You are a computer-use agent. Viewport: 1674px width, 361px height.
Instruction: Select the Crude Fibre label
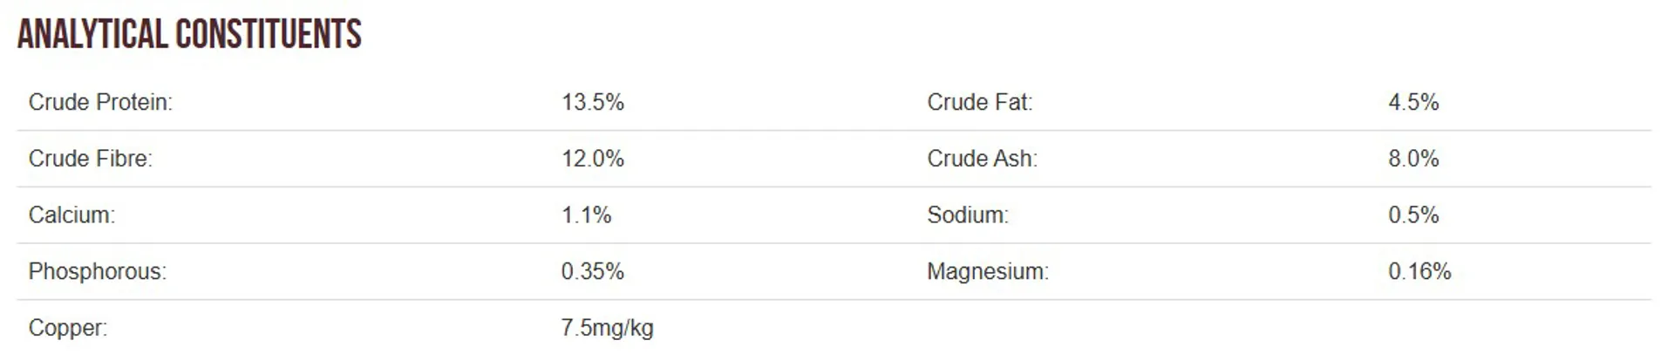pyautogui.click(x=90, y=159)
